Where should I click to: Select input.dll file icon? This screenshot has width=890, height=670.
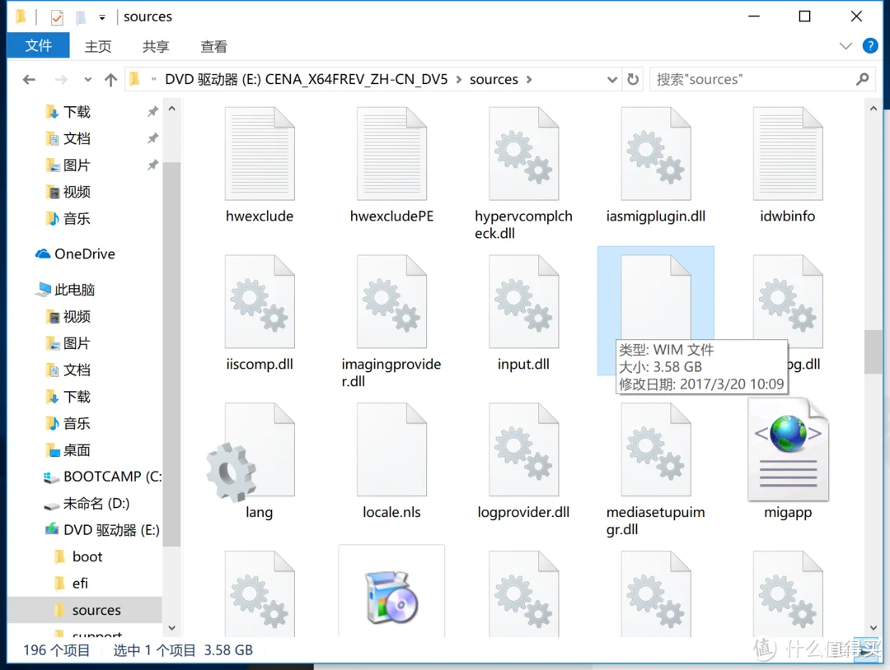coord(524,301)
